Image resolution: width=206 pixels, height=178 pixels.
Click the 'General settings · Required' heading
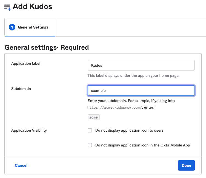[47, 47]
